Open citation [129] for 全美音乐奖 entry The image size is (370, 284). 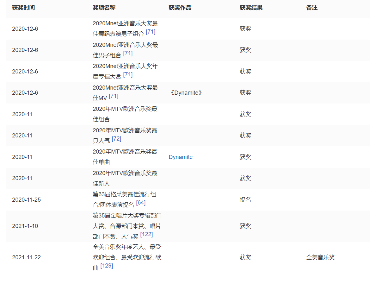click(x=107, y=266)
